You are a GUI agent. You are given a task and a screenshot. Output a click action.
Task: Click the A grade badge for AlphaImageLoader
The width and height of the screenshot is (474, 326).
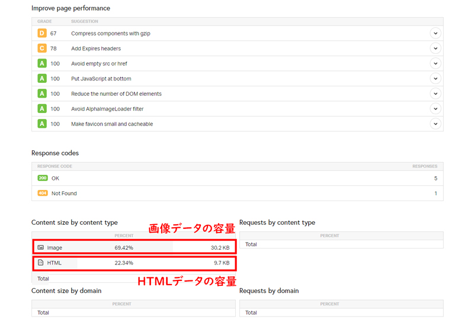[42, 109]
